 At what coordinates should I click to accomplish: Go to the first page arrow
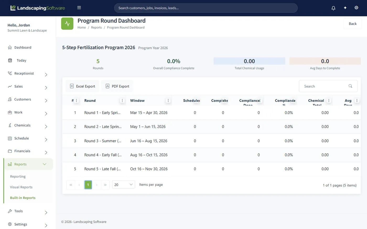(x=71, y=185)
